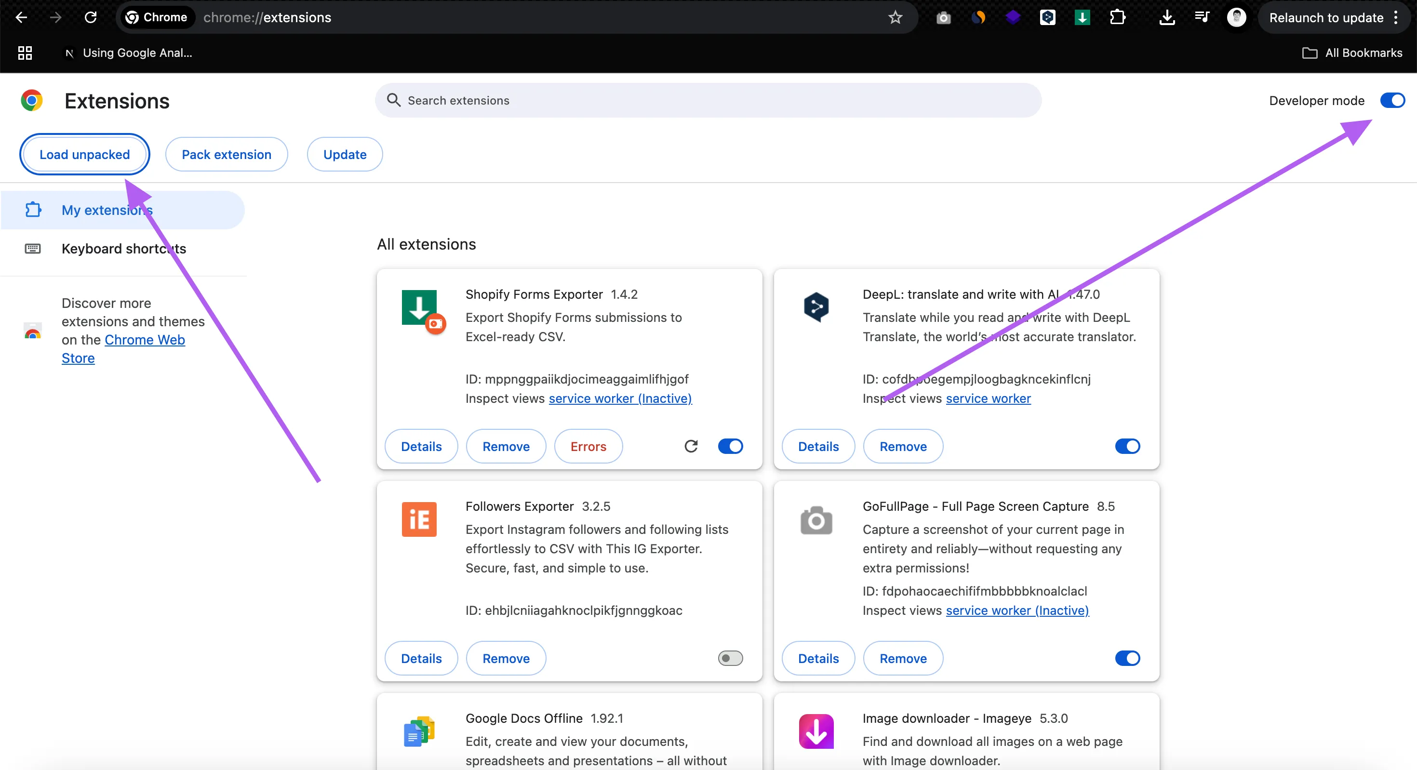
Task: Click the Google Docs Offline extension name
Action: [x=524, y=718]
